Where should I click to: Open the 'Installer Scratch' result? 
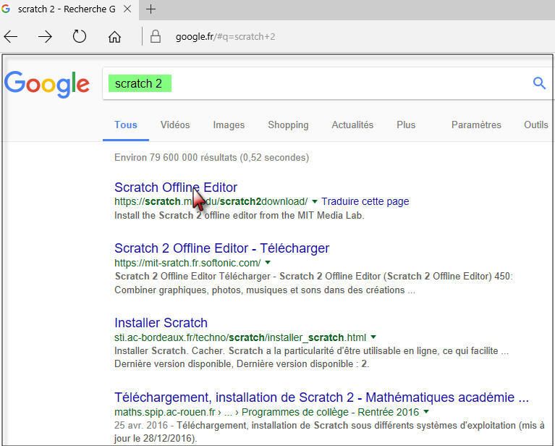coord(161,323)
